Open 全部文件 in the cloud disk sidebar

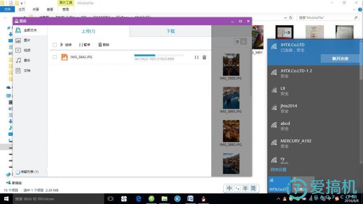coord(30,30)
